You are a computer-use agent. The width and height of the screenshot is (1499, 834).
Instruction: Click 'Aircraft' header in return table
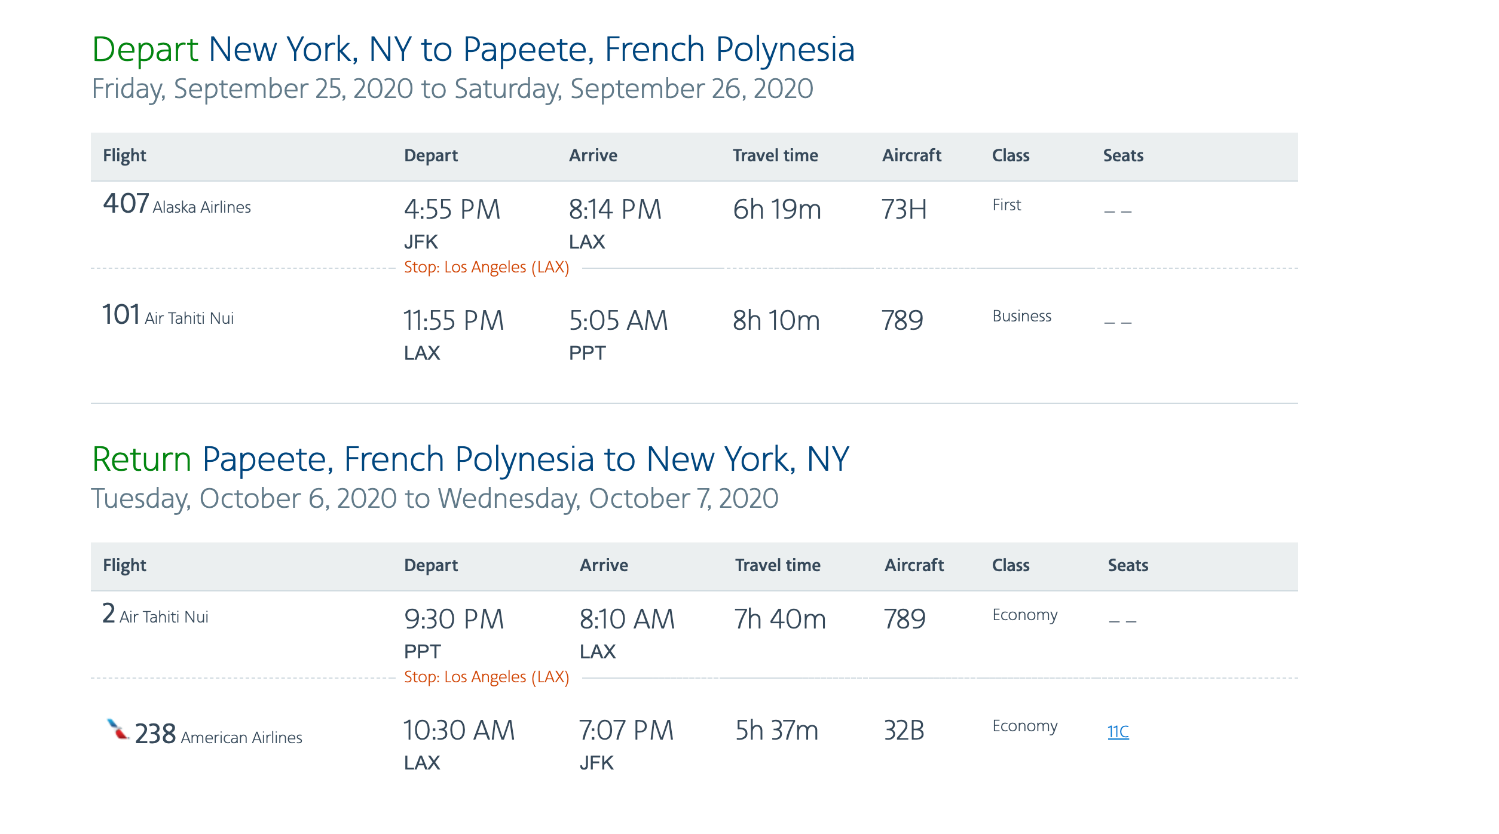914,566
